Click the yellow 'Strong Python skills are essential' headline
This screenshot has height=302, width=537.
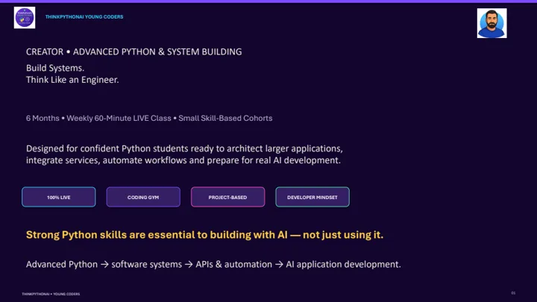pyautogui.click(x=205, y=235)
